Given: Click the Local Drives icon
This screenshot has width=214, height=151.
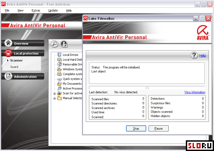Looking at the screenshot, I should (x=59, y=55).
